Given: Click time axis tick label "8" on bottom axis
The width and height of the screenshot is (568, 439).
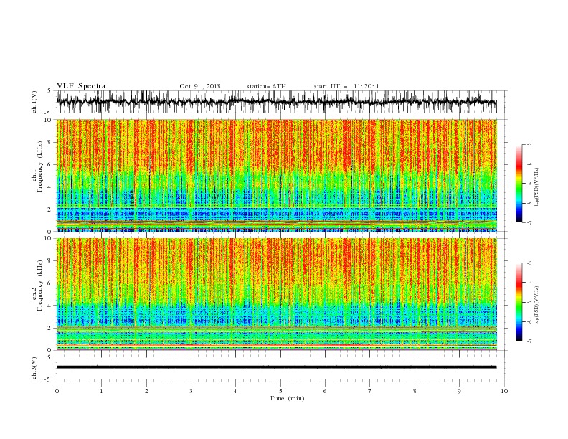Looking at the screenshot, I should point(415,391).
